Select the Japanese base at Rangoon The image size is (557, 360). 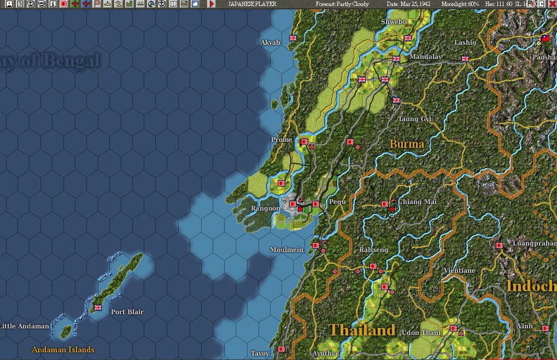point(292,204)
